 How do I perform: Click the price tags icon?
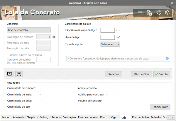pos(158,13)
